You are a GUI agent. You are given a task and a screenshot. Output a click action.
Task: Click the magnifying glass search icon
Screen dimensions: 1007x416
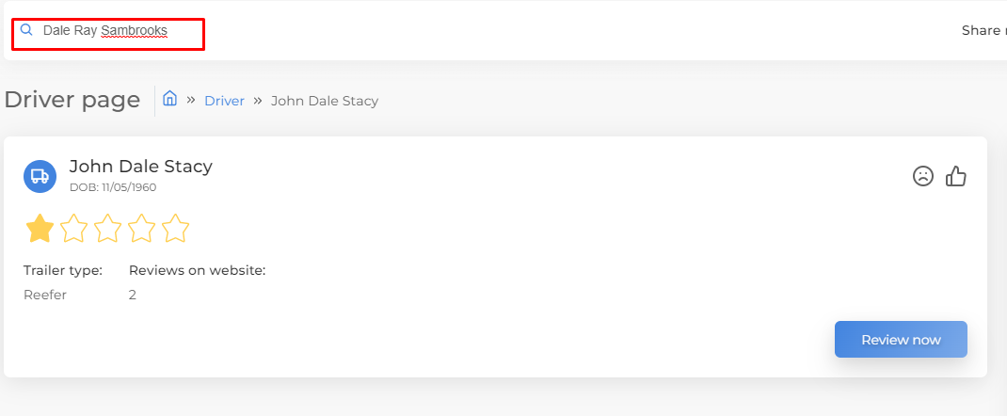(x=26, y=29)
